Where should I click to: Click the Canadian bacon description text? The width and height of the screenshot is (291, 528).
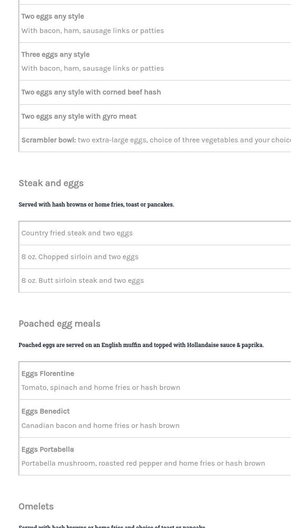[x=100, y=426]
